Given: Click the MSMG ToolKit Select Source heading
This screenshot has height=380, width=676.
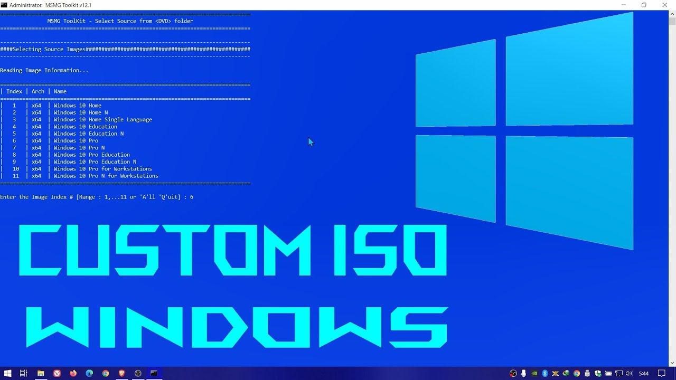Looking at the screenshot, I should (120, 21).
